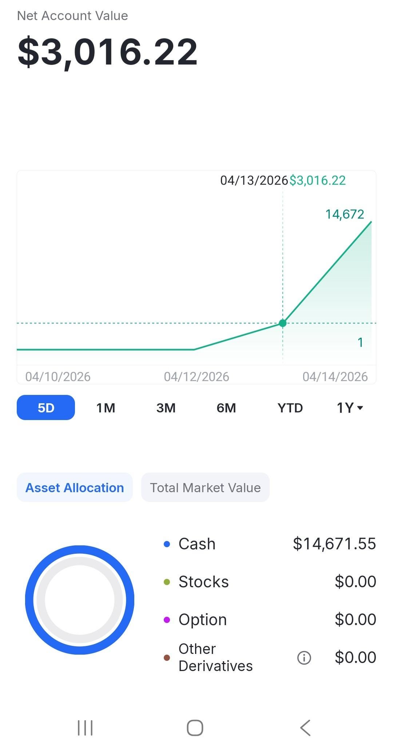
Task: Tap the Android back arrow
Action: click(x=305, y=728)
